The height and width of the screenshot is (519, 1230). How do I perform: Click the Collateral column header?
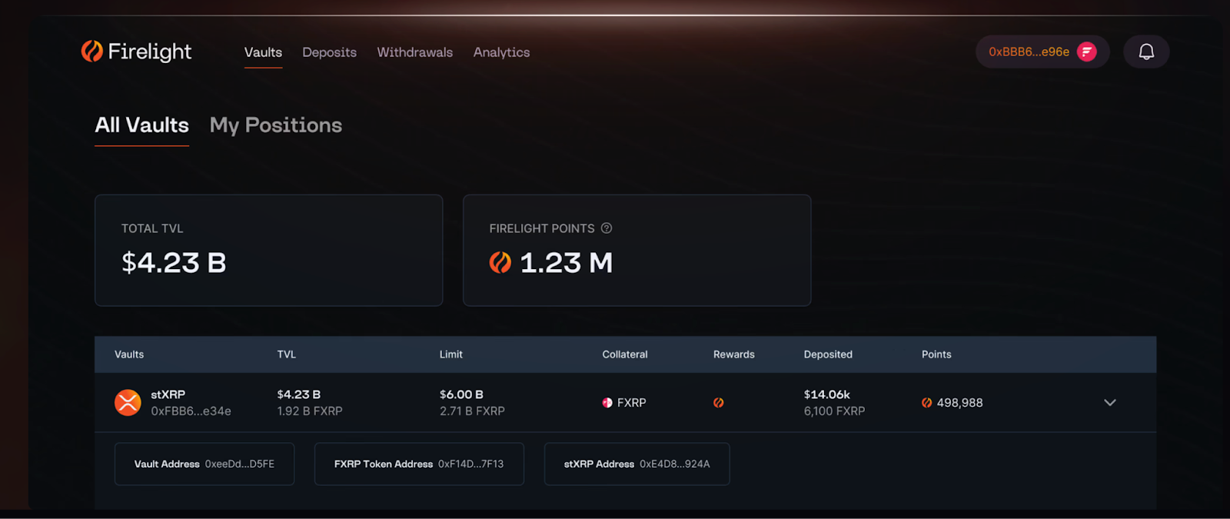pos(625,354)
